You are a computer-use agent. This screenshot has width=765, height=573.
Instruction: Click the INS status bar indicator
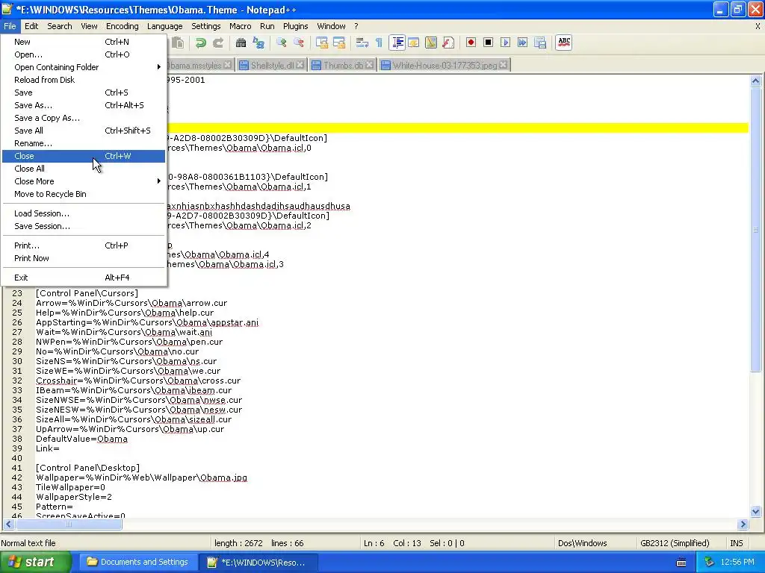tap(736, 543)
